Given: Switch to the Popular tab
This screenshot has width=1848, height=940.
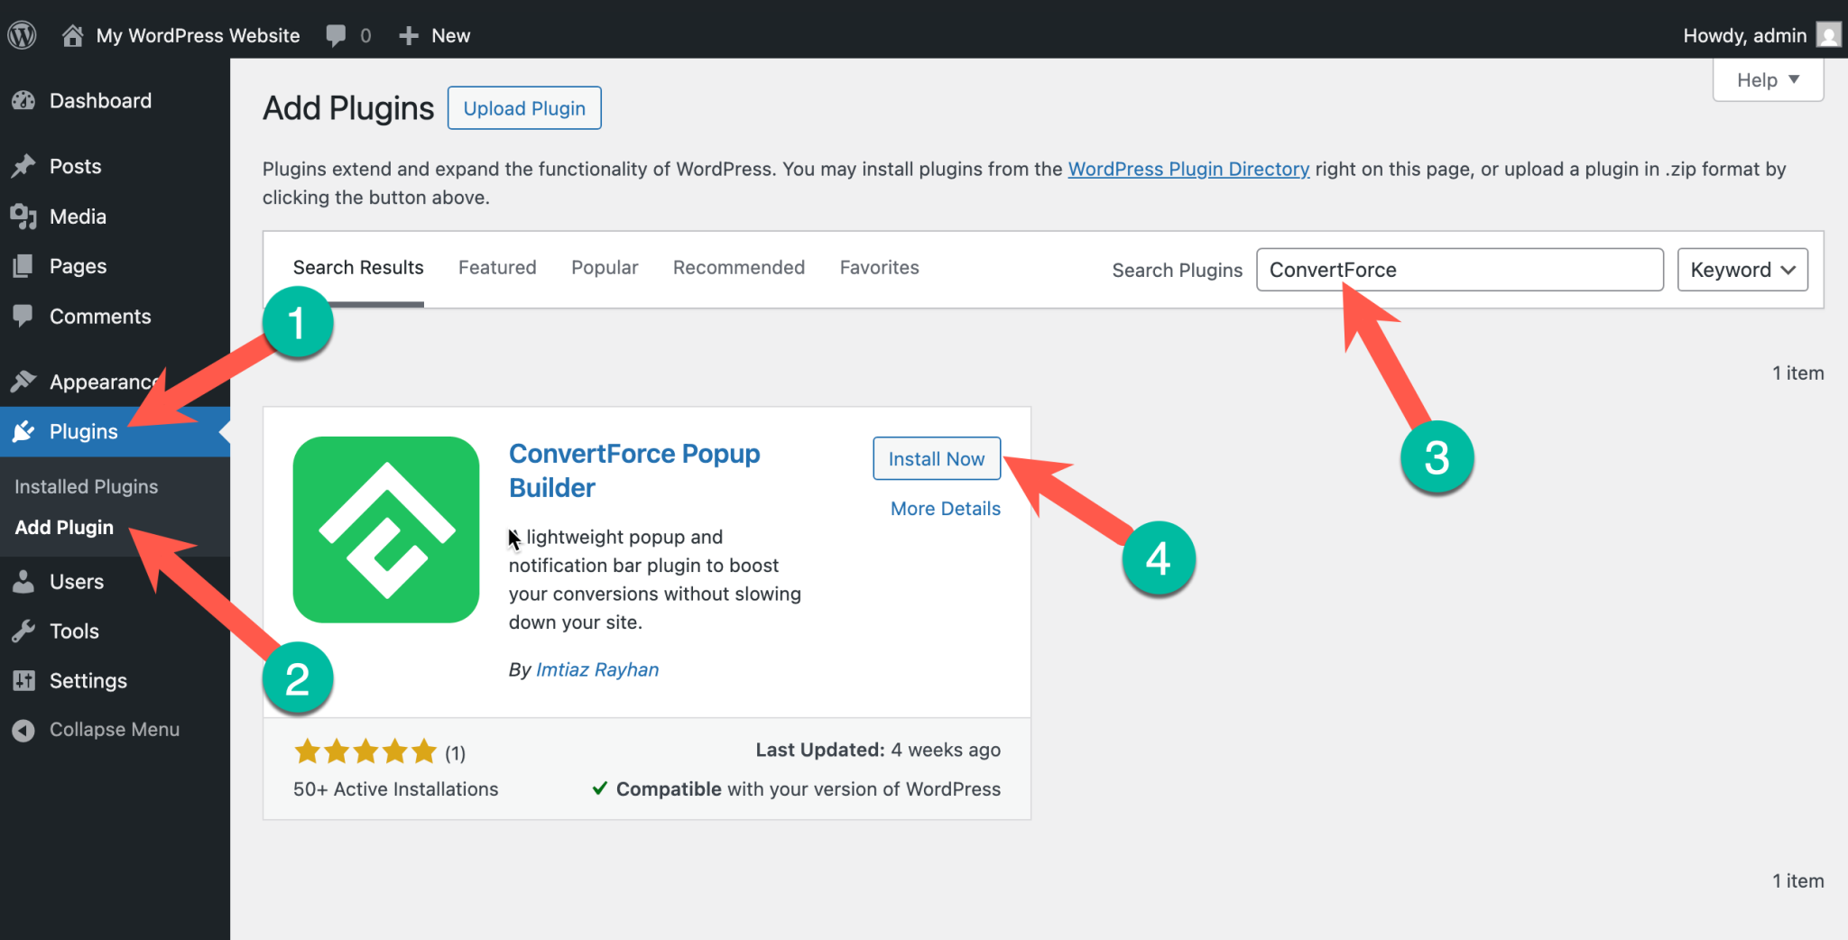Looking at the screenshot, I should click(605, 268).
